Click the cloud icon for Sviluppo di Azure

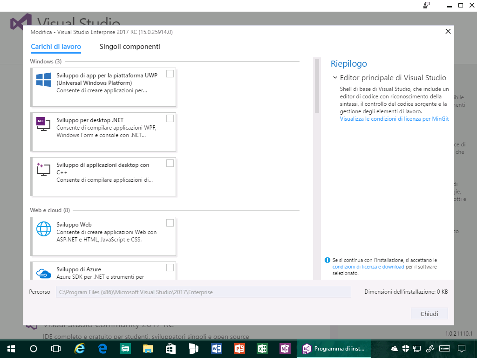point(43,273)
